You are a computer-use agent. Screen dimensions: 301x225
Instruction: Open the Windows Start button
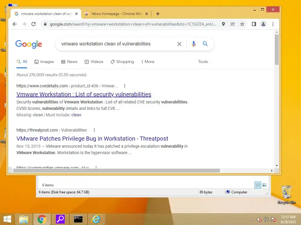(7, 219)
